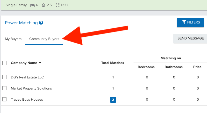
Task: Open the Power Matching heading link
Action: pyautogui.click(x=21, y=23)
